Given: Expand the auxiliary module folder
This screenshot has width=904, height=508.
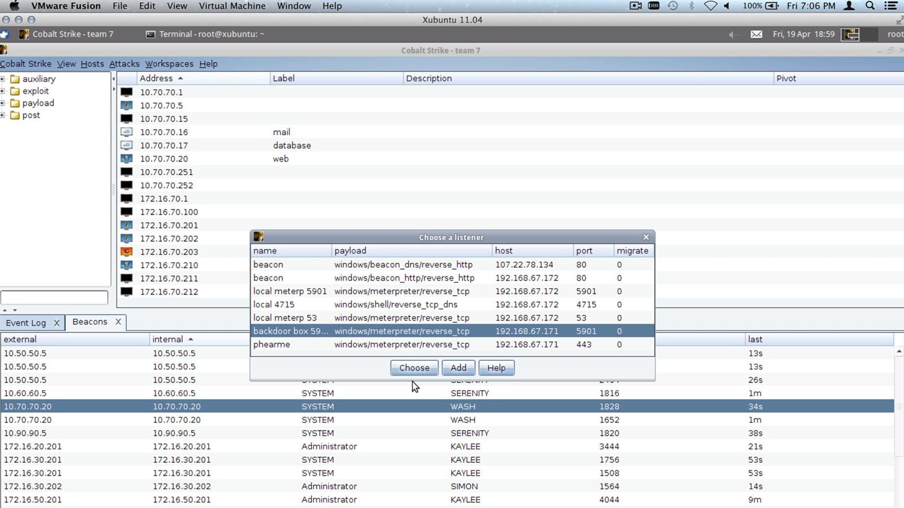Looking at the screenshot, I should (x=3, y=79).
